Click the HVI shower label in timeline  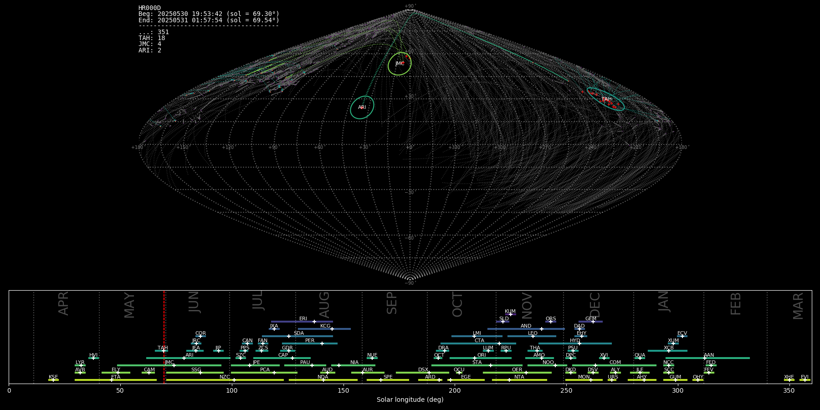coord(93,355)
